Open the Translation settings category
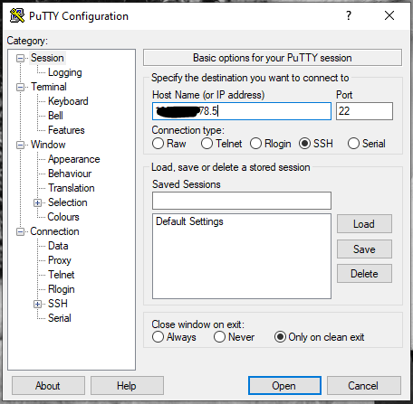 [72, 188]
